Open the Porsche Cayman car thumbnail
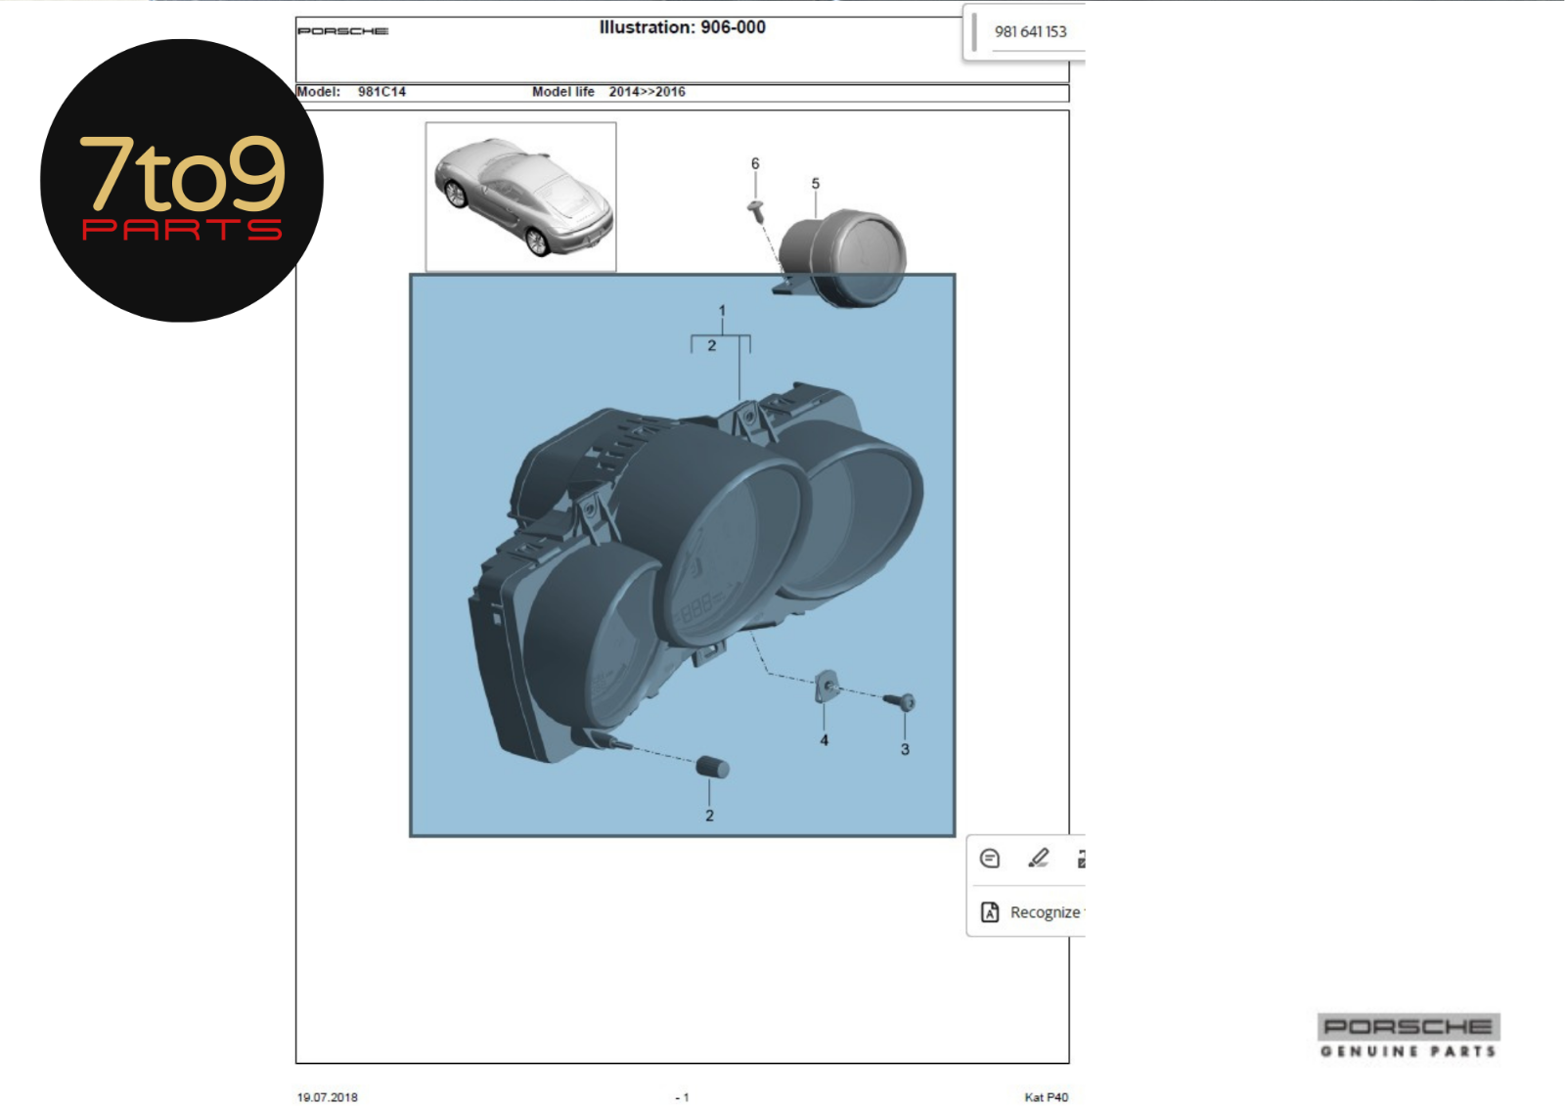 click(x=520, y=197)
